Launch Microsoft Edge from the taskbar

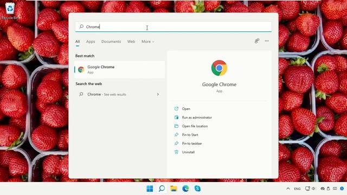185,188
